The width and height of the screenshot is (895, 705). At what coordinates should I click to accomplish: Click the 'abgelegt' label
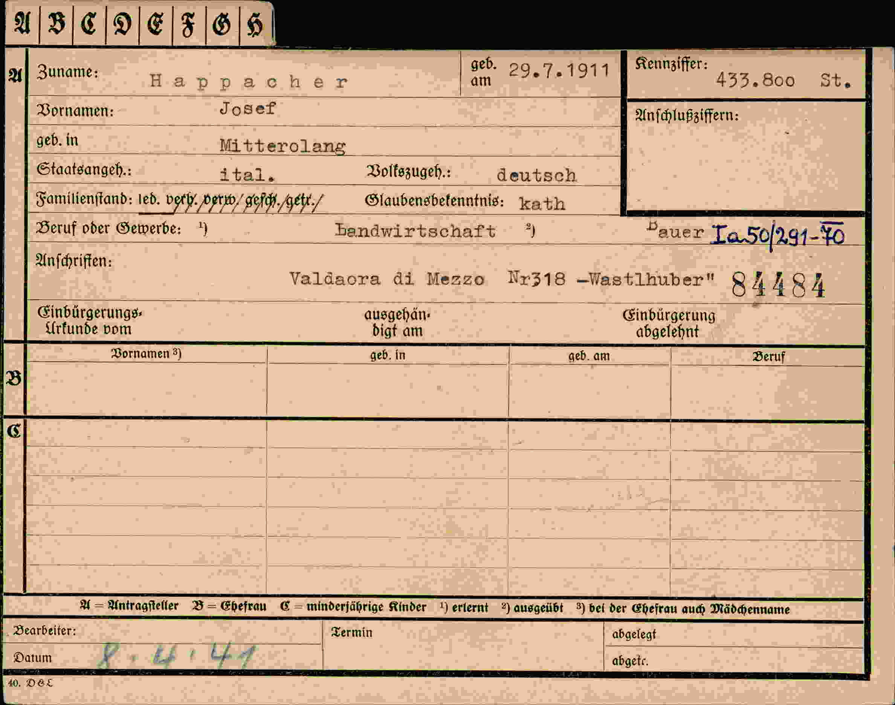[634, 634]
